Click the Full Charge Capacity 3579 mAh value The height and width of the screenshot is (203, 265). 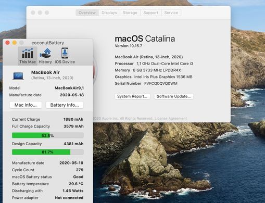coord(73,126)
